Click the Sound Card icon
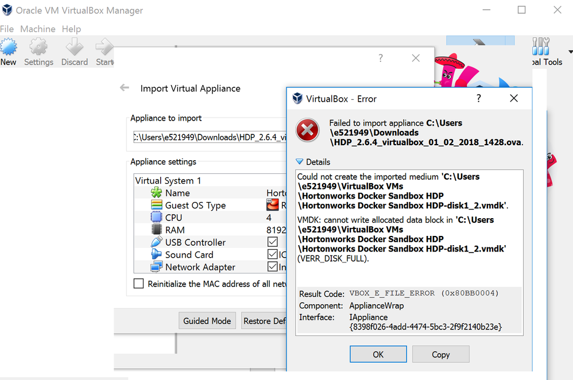This screenshot has width=573, height=380. pyautogui.click(x=156, y=254)
